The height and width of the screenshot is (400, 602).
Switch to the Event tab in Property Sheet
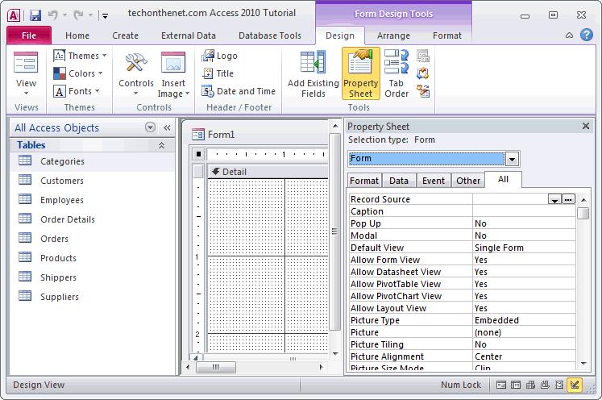pos(433,181)
